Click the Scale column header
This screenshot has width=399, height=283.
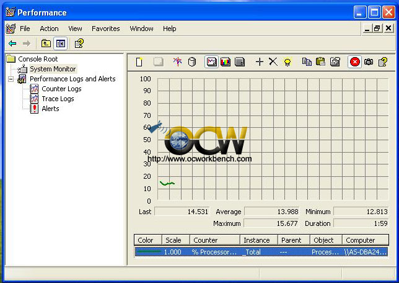[175, 240]
